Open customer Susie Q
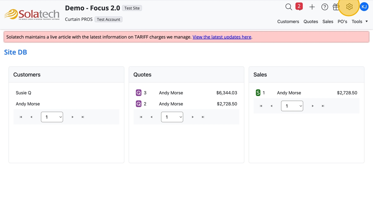The height and width of the screenshot is (208, 373). (24, 93)
